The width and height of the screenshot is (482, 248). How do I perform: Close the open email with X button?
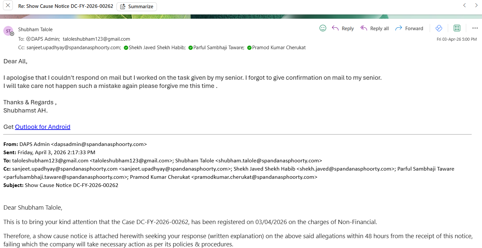8,6
